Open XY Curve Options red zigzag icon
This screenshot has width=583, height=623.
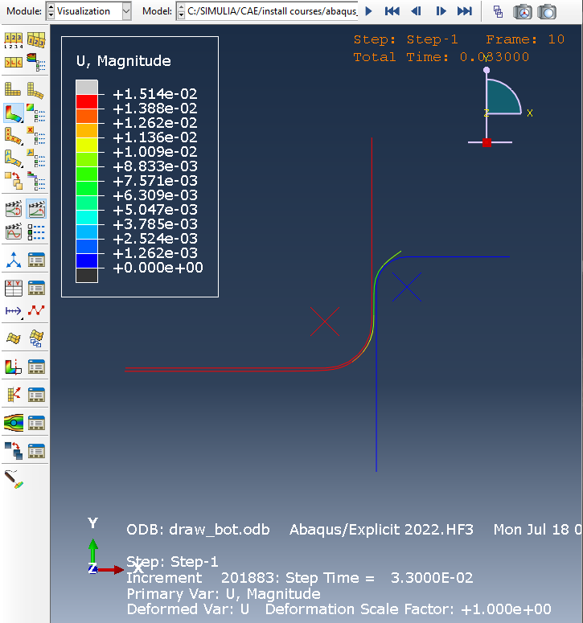click(x=36, y=311)
